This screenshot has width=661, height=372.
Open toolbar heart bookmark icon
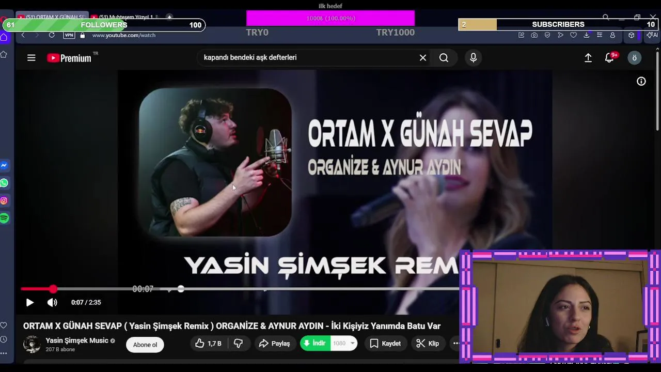tap(573, 35)
